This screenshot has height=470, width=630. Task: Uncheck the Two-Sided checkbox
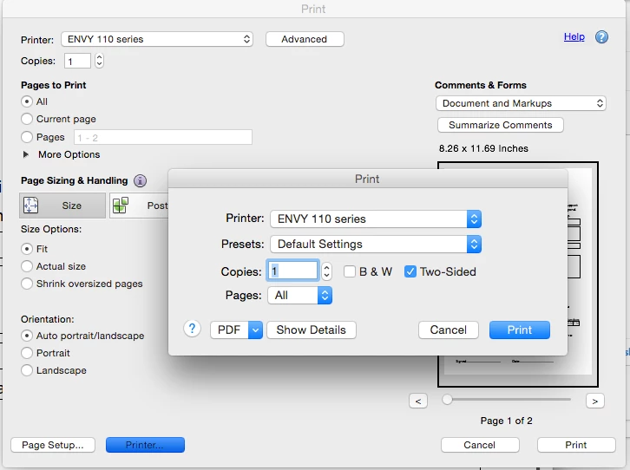410,271
